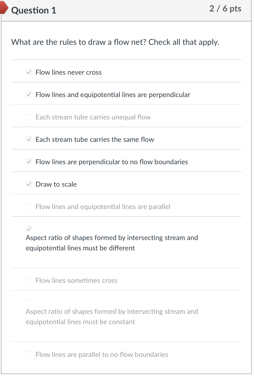Screen dimensions: 254x379
Task: Click the '2 / 6 pts' score label
Action: pyautogui.click(x=225, y=9)
